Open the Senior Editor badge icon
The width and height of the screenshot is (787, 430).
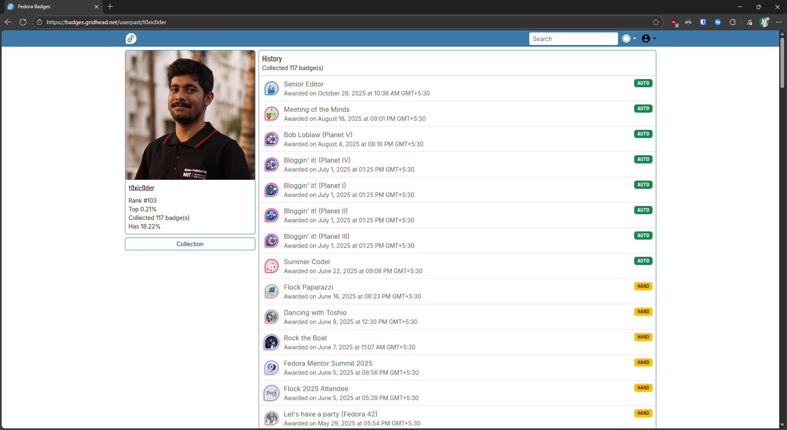pyautogui.click(x=271, y=88)
